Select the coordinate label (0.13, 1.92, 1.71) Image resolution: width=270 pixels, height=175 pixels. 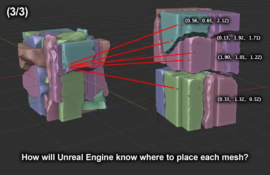pyautogui.click(x=238, y=38)
